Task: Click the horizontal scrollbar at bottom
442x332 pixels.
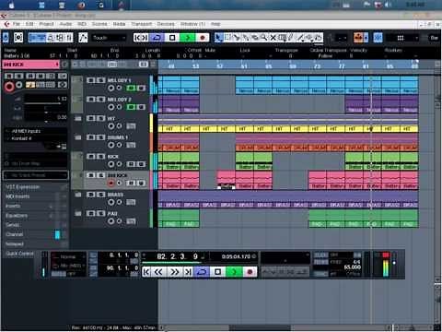Action: pyautogui.click(x=260, y=327)
